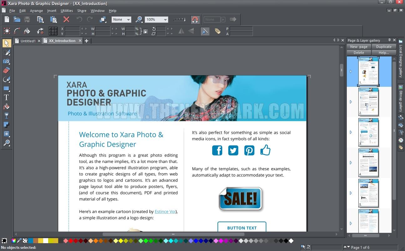Screen dimensions: 405x251
Task: Click the eyedropper icon on color line
Action: pos(19,241)
